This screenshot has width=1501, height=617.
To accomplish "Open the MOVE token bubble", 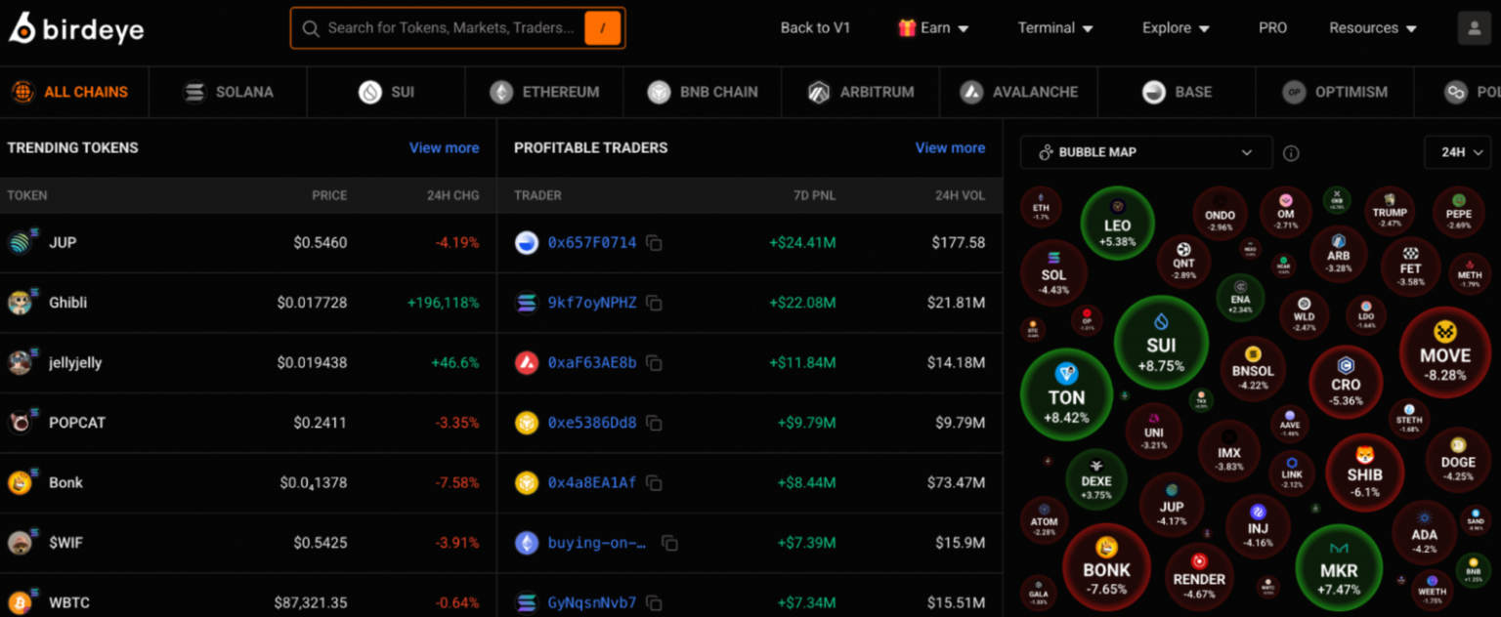I will pyautogui.click(x=1444, y=351).
